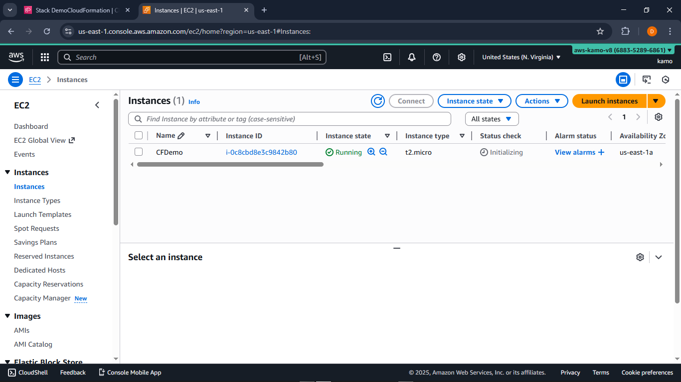Open the Launch instances split arrow dropdown
Viewport: 681px width, 382px height.
click(x=656, y=101)
